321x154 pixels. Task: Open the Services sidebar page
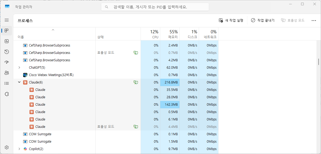tap(7, 94)
